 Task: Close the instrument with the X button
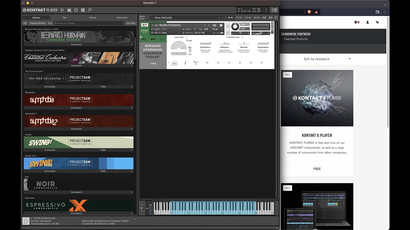[x=272, y=23]
